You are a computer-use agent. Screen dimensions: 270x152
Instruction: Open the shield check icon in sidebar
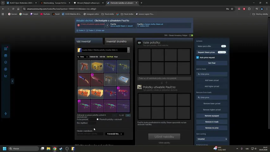click(5, 62)
